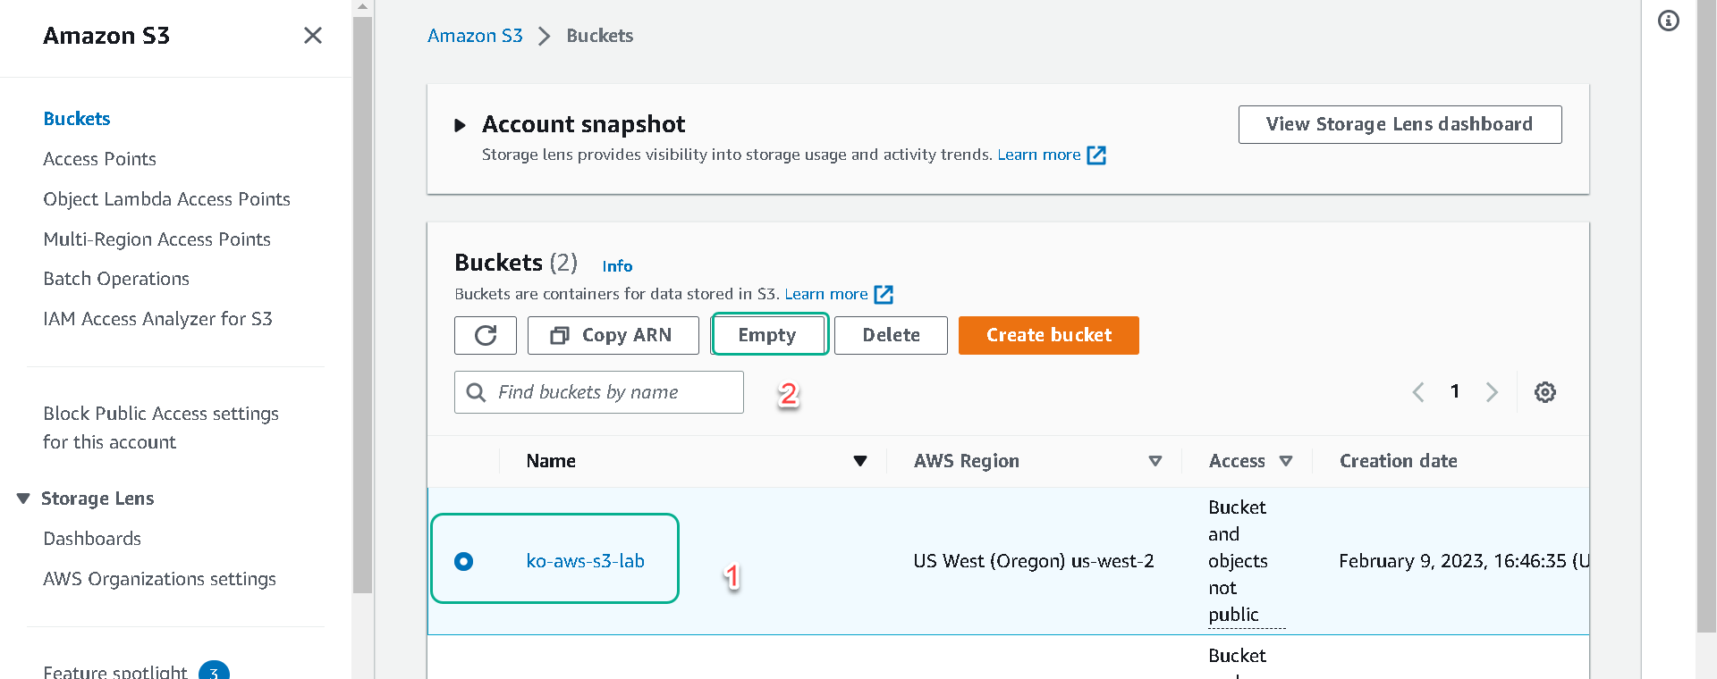Click the search magnifier icon in the find field

[477, 392]
